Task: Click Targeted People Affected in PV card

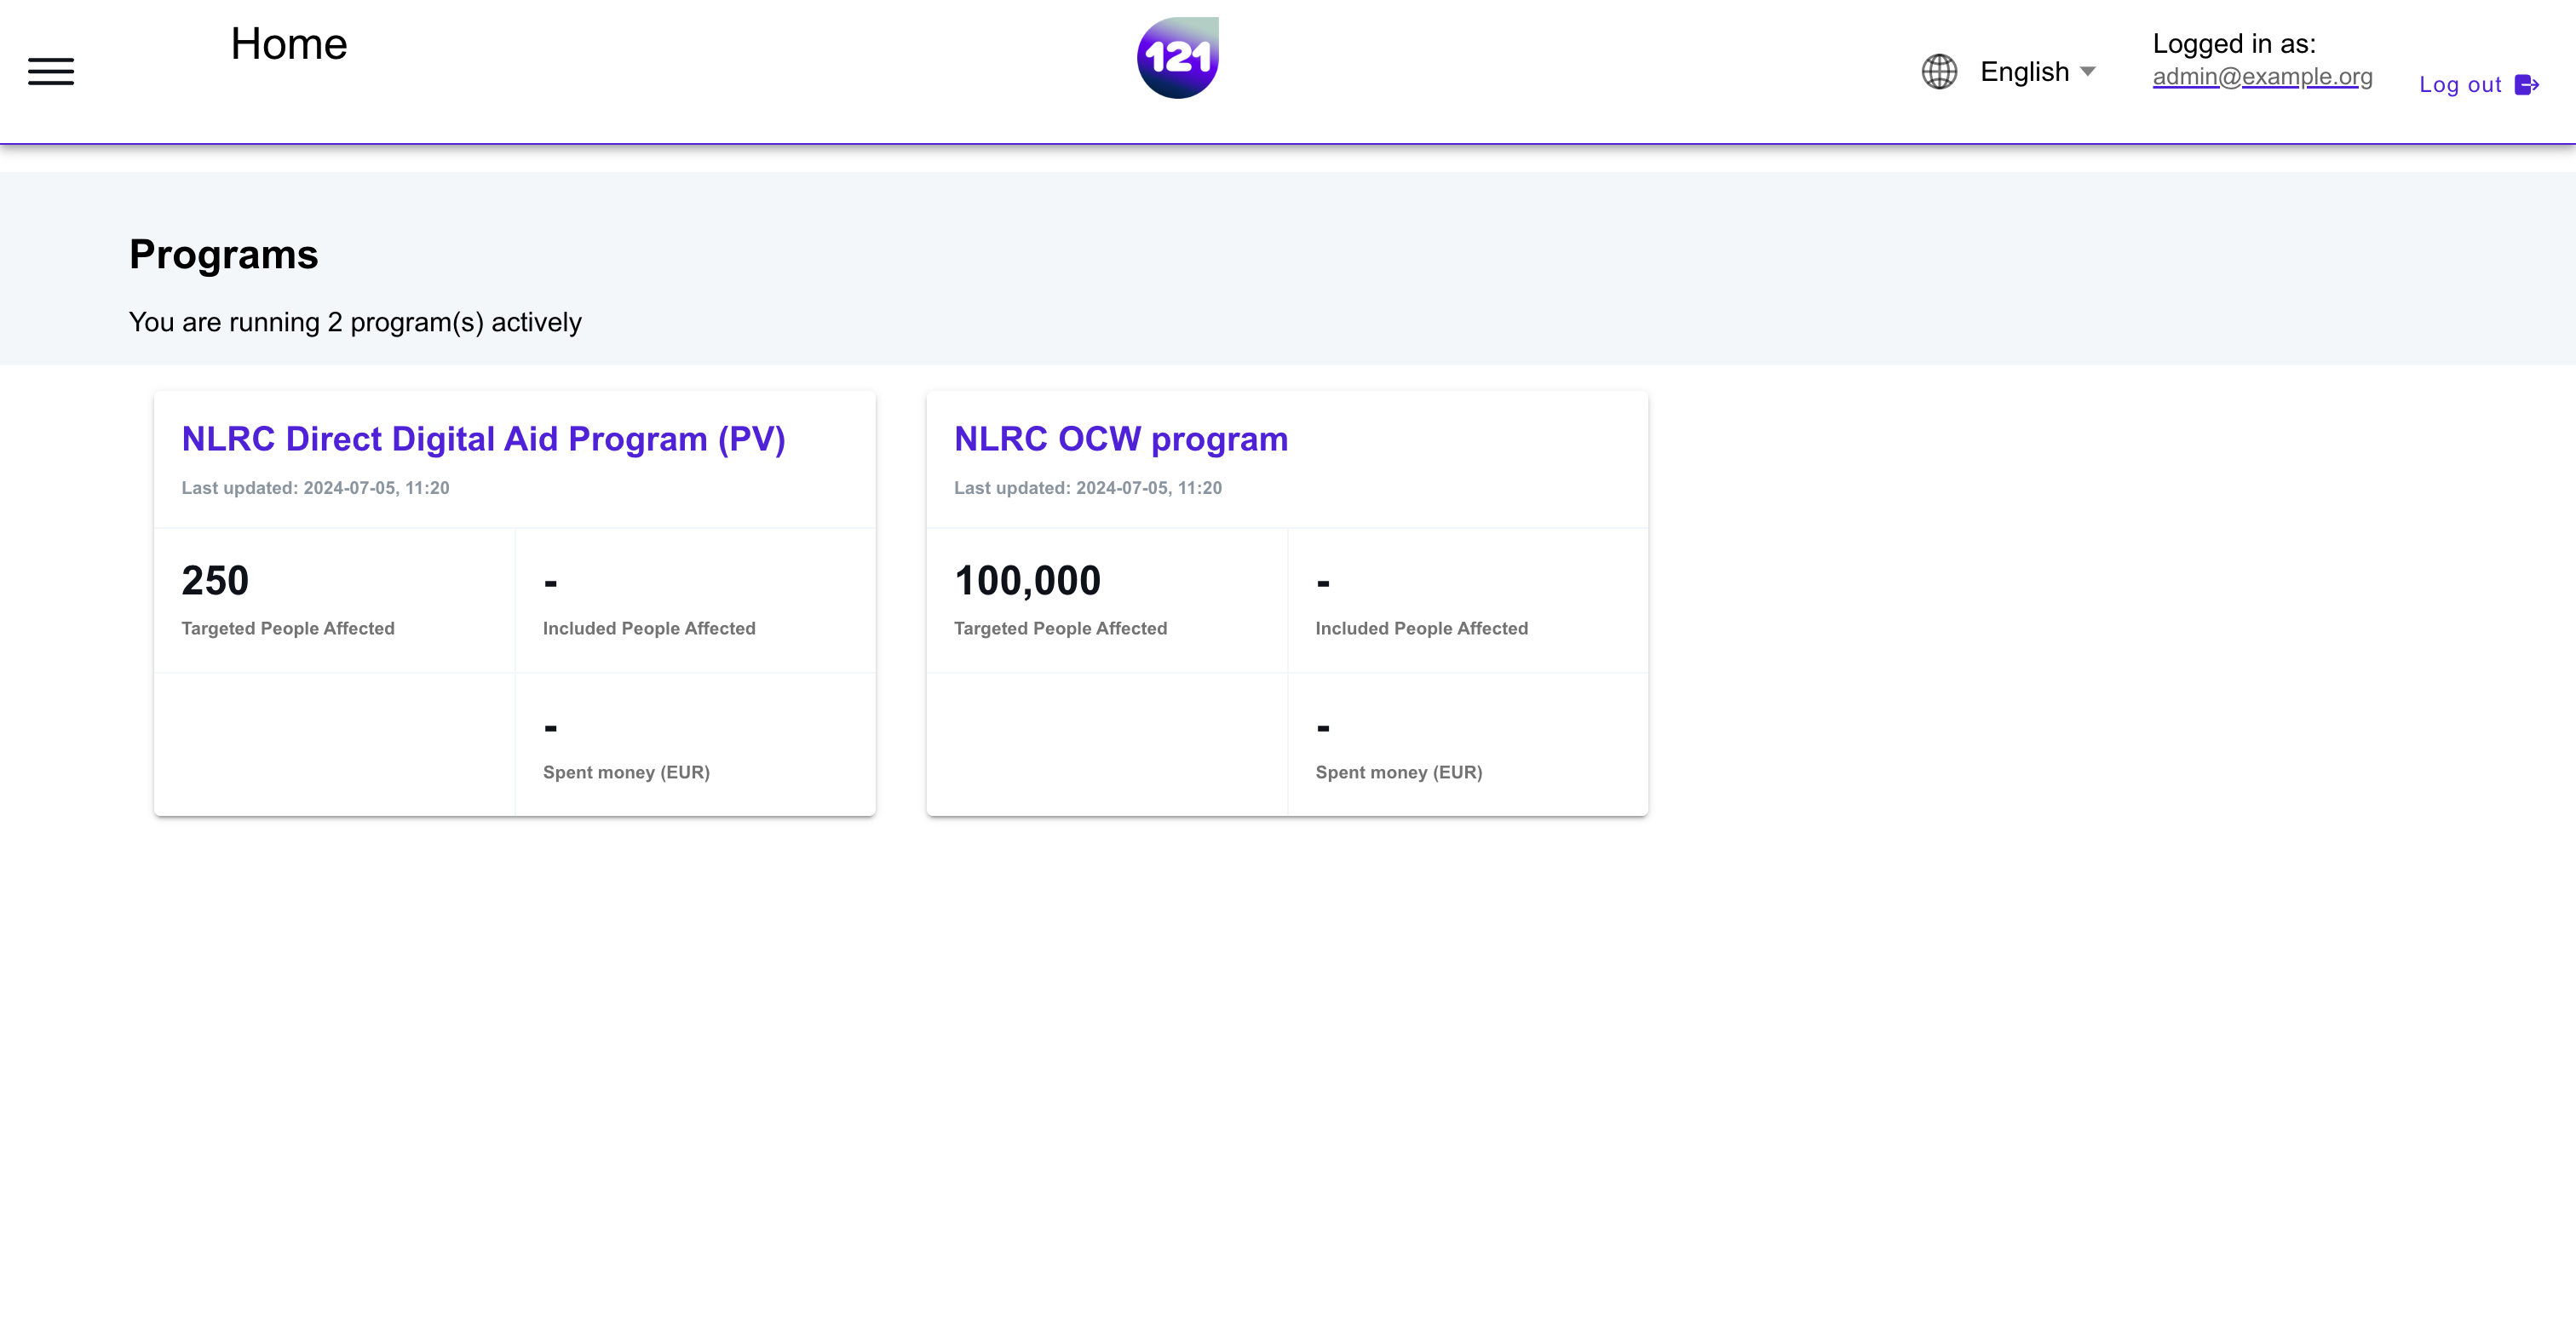Action: click(288, 628)
